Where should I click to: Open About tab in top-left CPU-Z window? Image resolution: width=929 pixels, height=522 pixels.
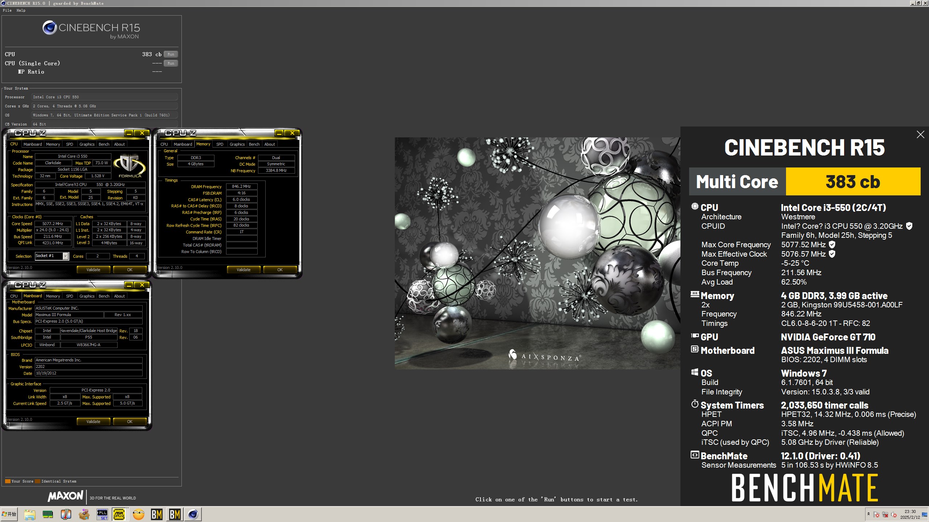click(x=119, y=144)
